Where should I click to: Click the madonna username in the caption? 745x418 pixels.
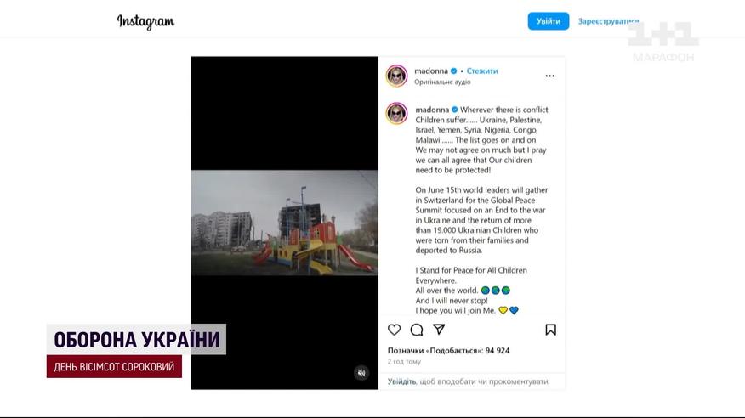(432, 110)
